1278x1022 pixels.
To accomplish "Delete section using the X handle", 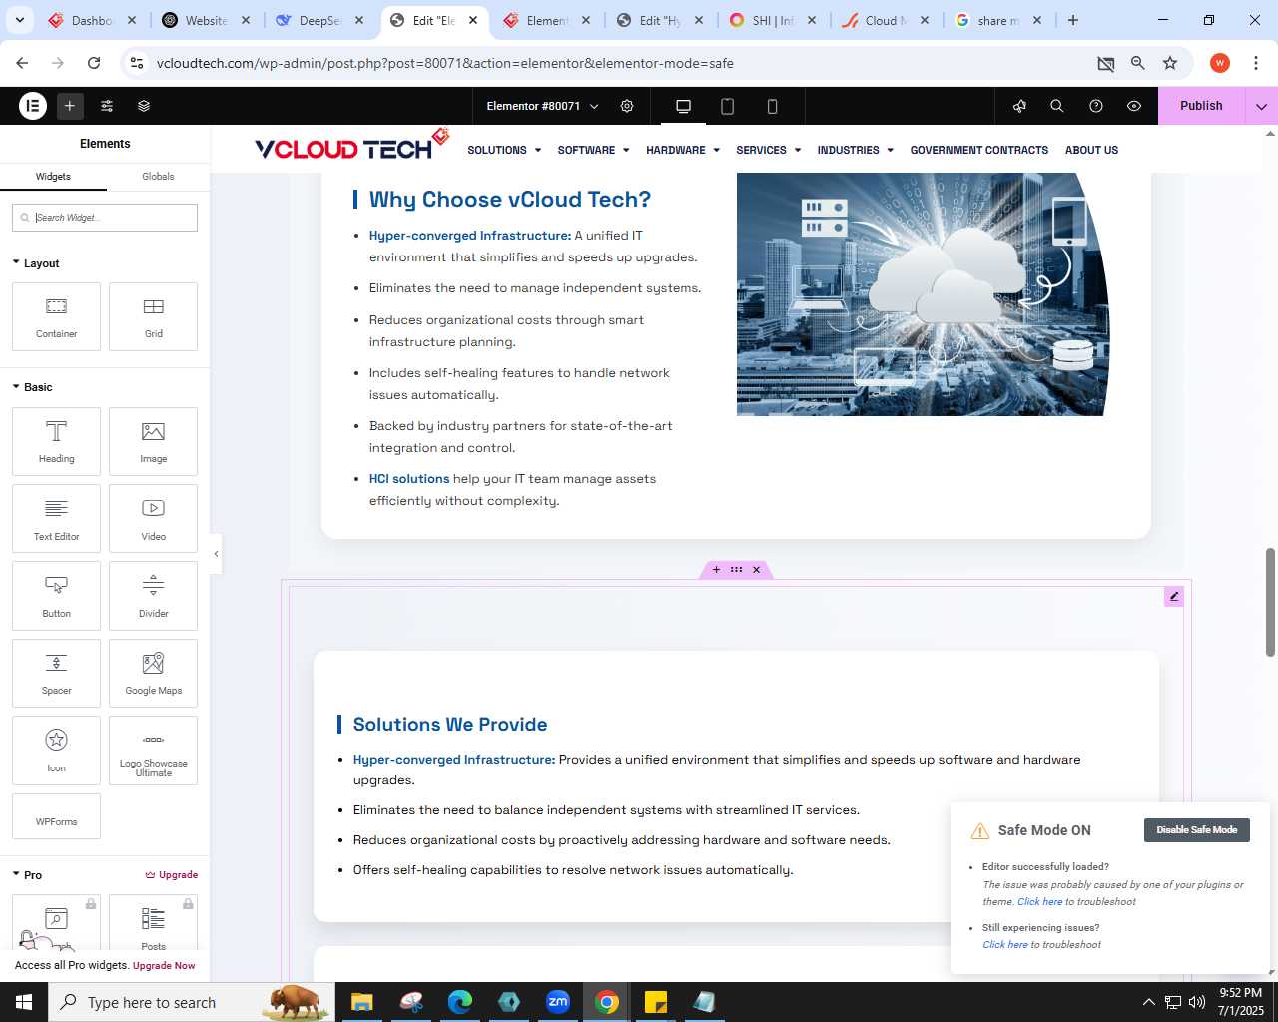I will tap(757, 570).
